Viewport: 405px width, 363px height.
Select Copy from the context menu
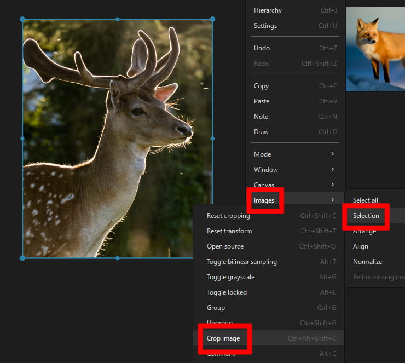point(261,86)
